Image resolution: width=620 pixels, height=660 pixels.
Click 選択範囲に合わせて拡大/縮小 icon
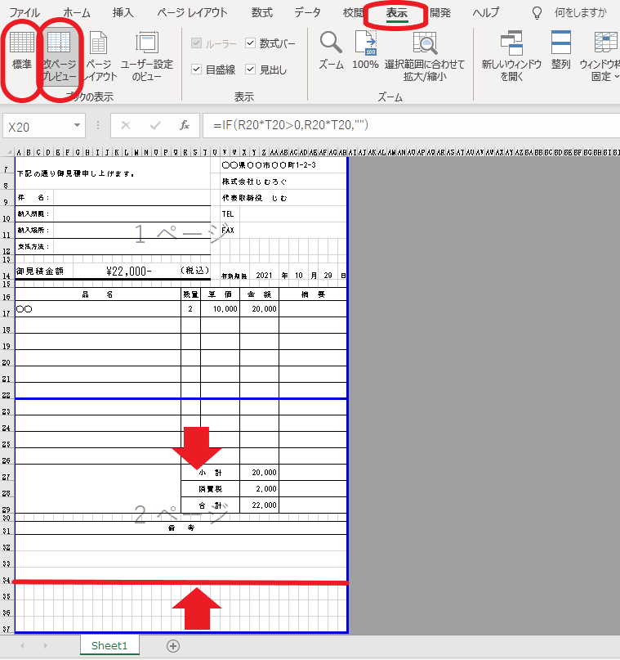coord(424,43)
